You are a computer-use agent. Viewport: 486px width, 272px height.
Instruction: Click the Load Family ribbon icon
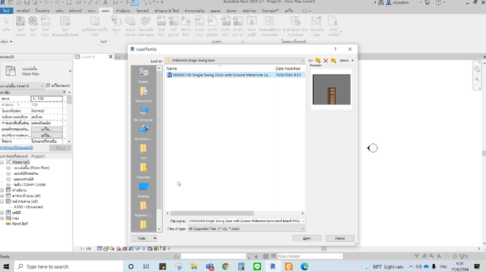pyautogui.click(x=251, y=27)
